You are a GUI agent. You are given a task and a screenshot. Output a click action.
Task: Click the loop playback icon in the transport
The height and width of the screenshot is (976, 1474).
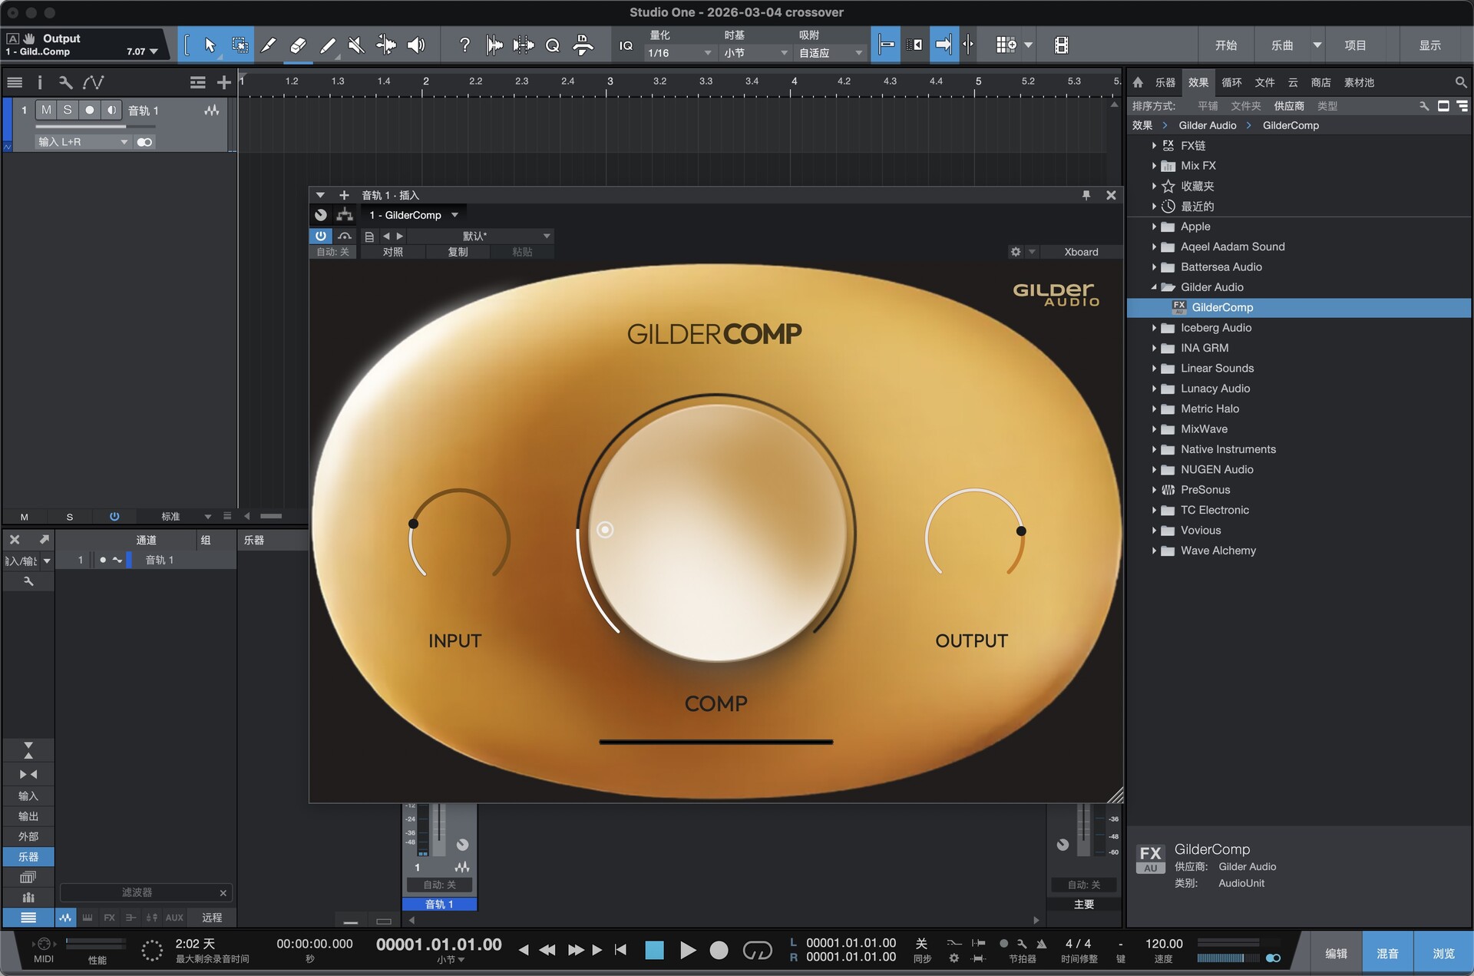coord(758,950)
